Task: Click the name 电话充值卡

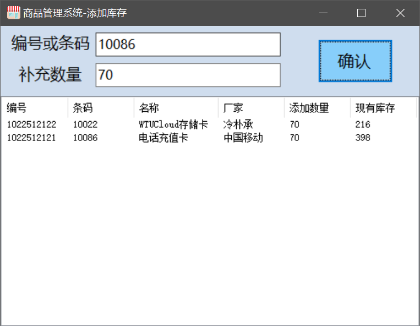Action: [x=163, y=138]
